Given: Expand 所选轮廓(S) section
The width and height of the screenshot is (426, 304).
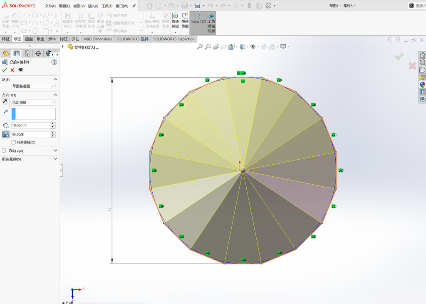Looking at the screenshot, I should click(55, 159).
